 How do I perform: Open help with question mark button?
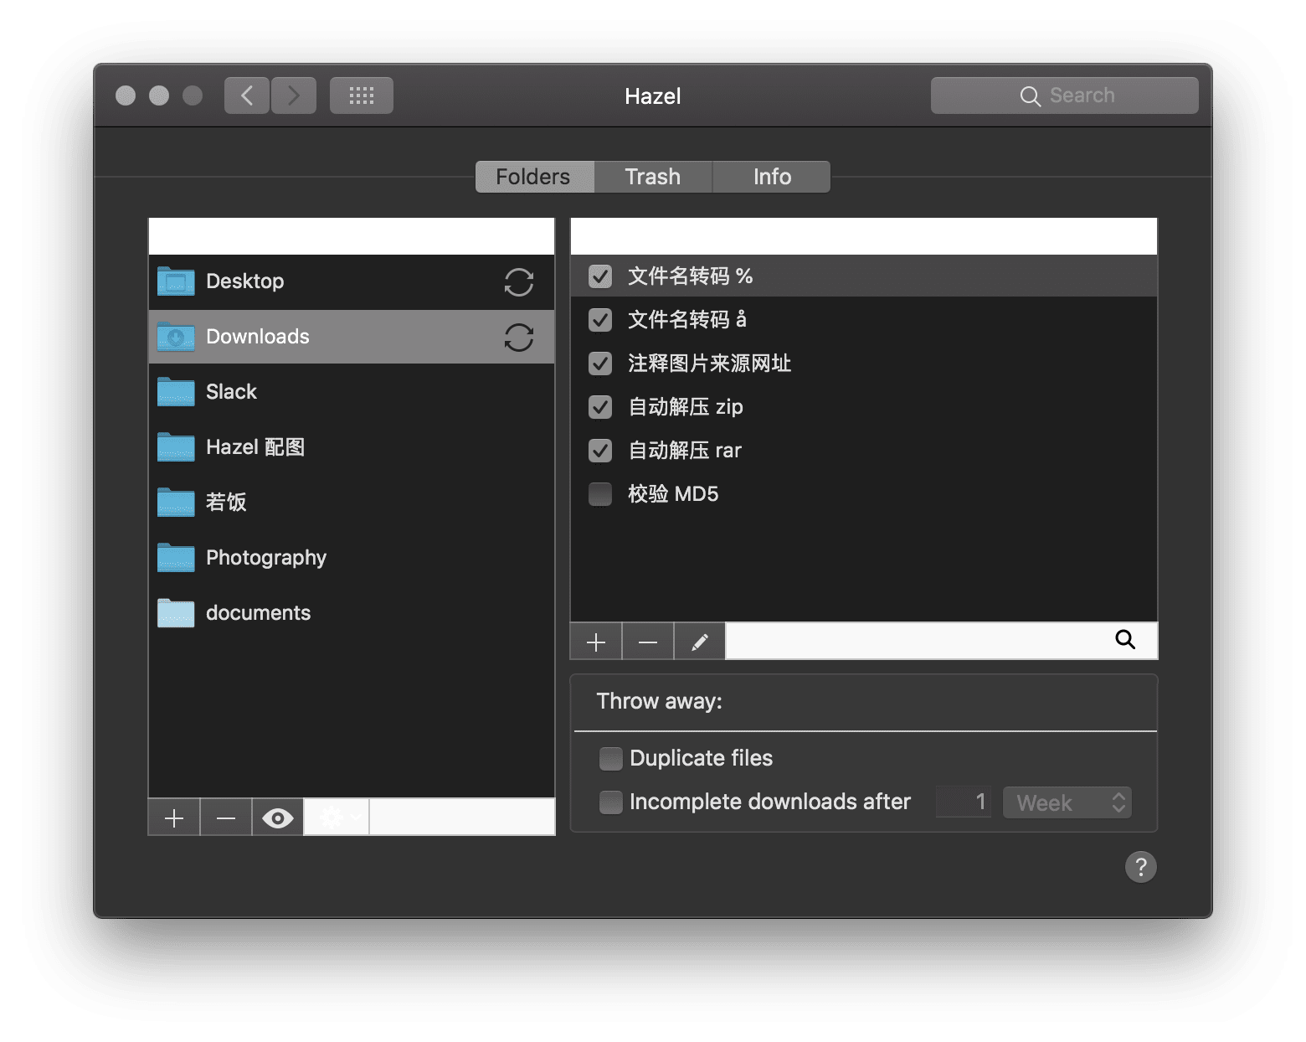pyautogui.click(x=1140, y=867)
